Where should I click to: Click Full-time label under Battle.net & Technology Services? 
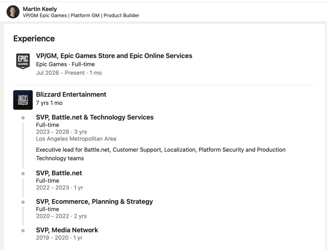pyautogui.click(x=48, y=125)
